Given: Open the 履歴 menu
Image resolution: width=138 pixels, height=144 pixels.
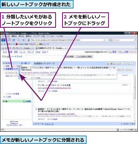Looking at the screenshot, I should [29, 36].
